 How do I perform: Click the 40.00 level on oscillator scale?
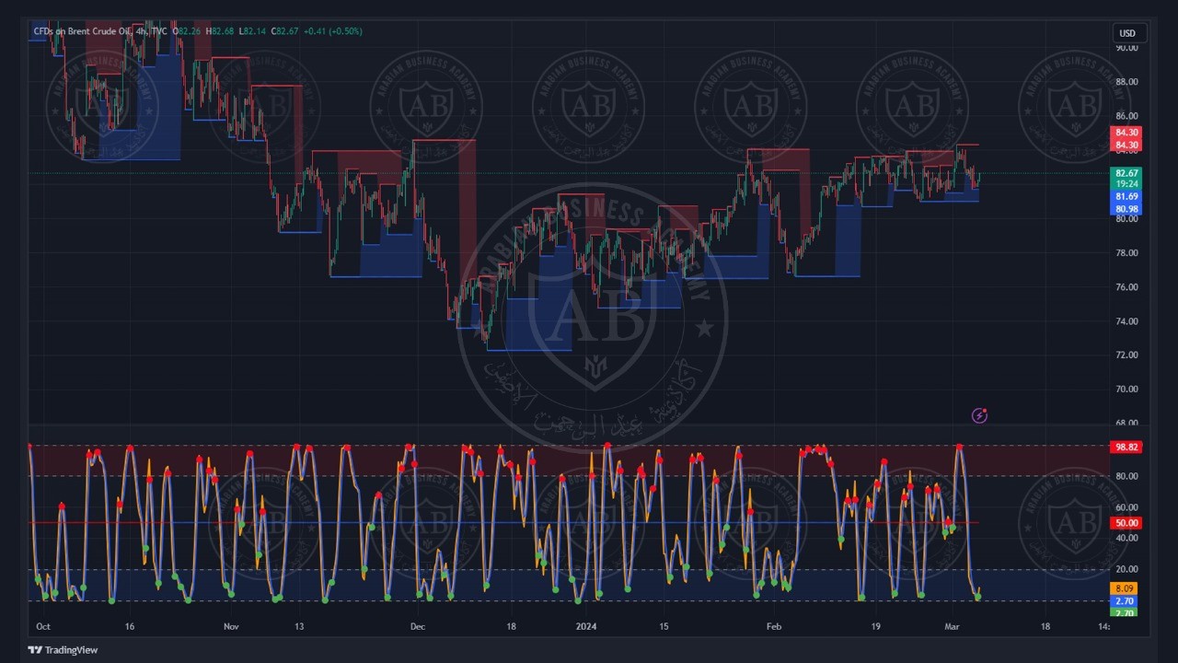(1126, 538)
